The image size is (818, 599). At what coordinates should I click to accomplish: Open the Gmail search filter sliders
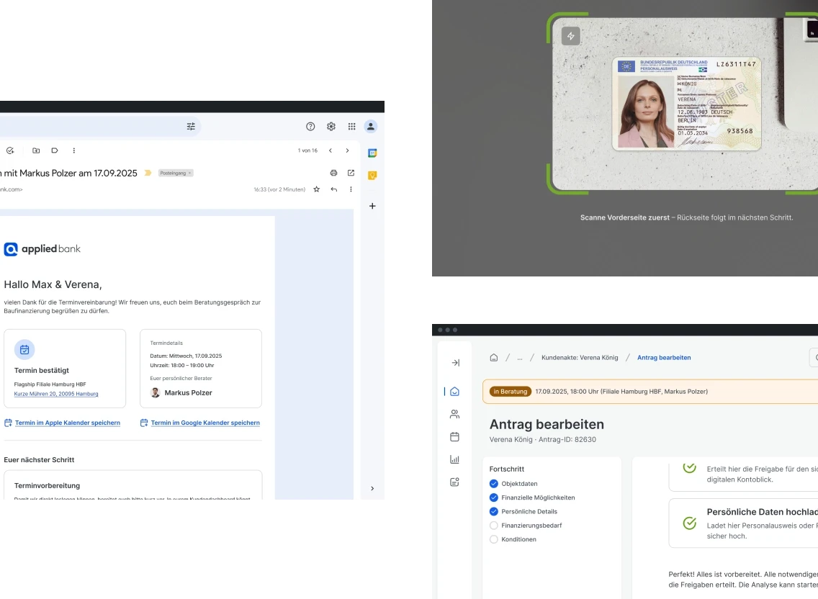point(191,126)
